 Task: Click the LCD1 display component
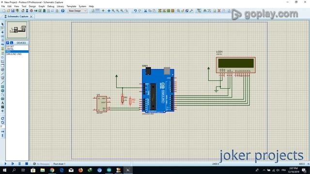[236, 65]
